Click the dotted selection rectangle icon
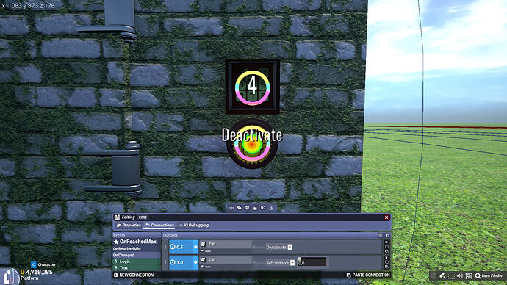Viewport: 507px width, 285px height. click(451, 275)
